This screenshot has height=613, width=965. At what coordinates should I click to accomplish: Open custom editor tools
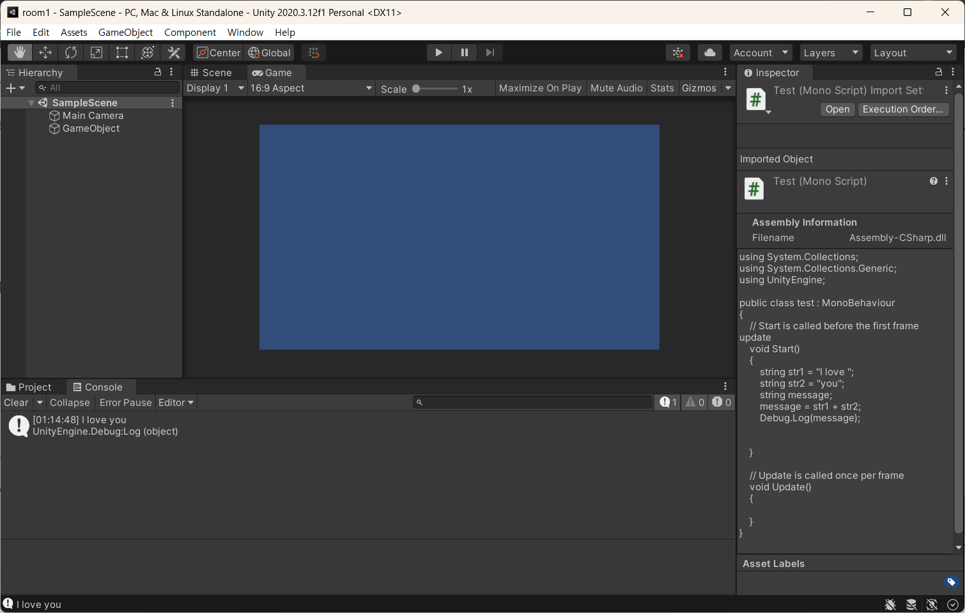coord(174,52)
